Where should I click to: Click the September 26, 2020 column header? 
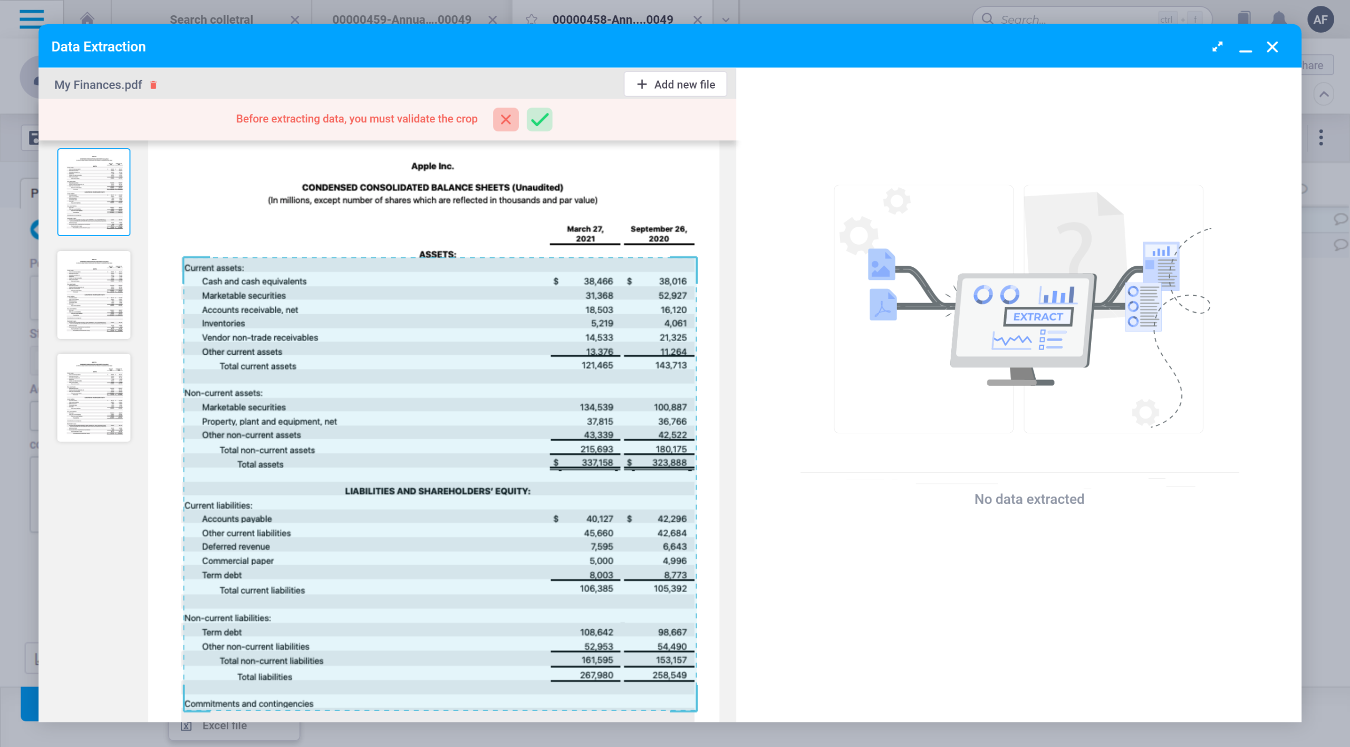[x=659, y=234]
